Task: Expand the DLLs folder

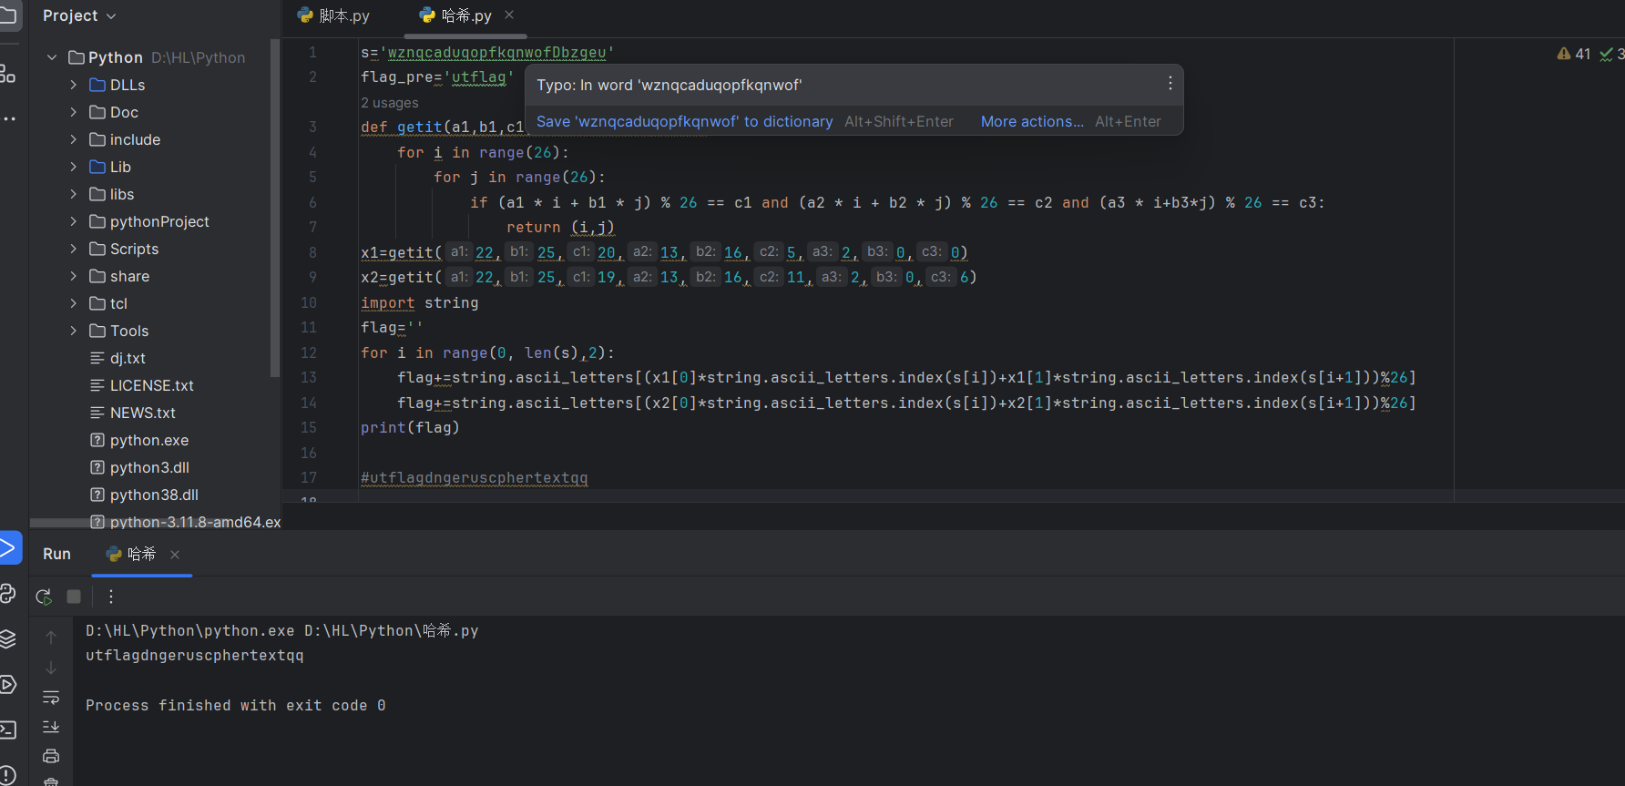Action: [74, 85]
